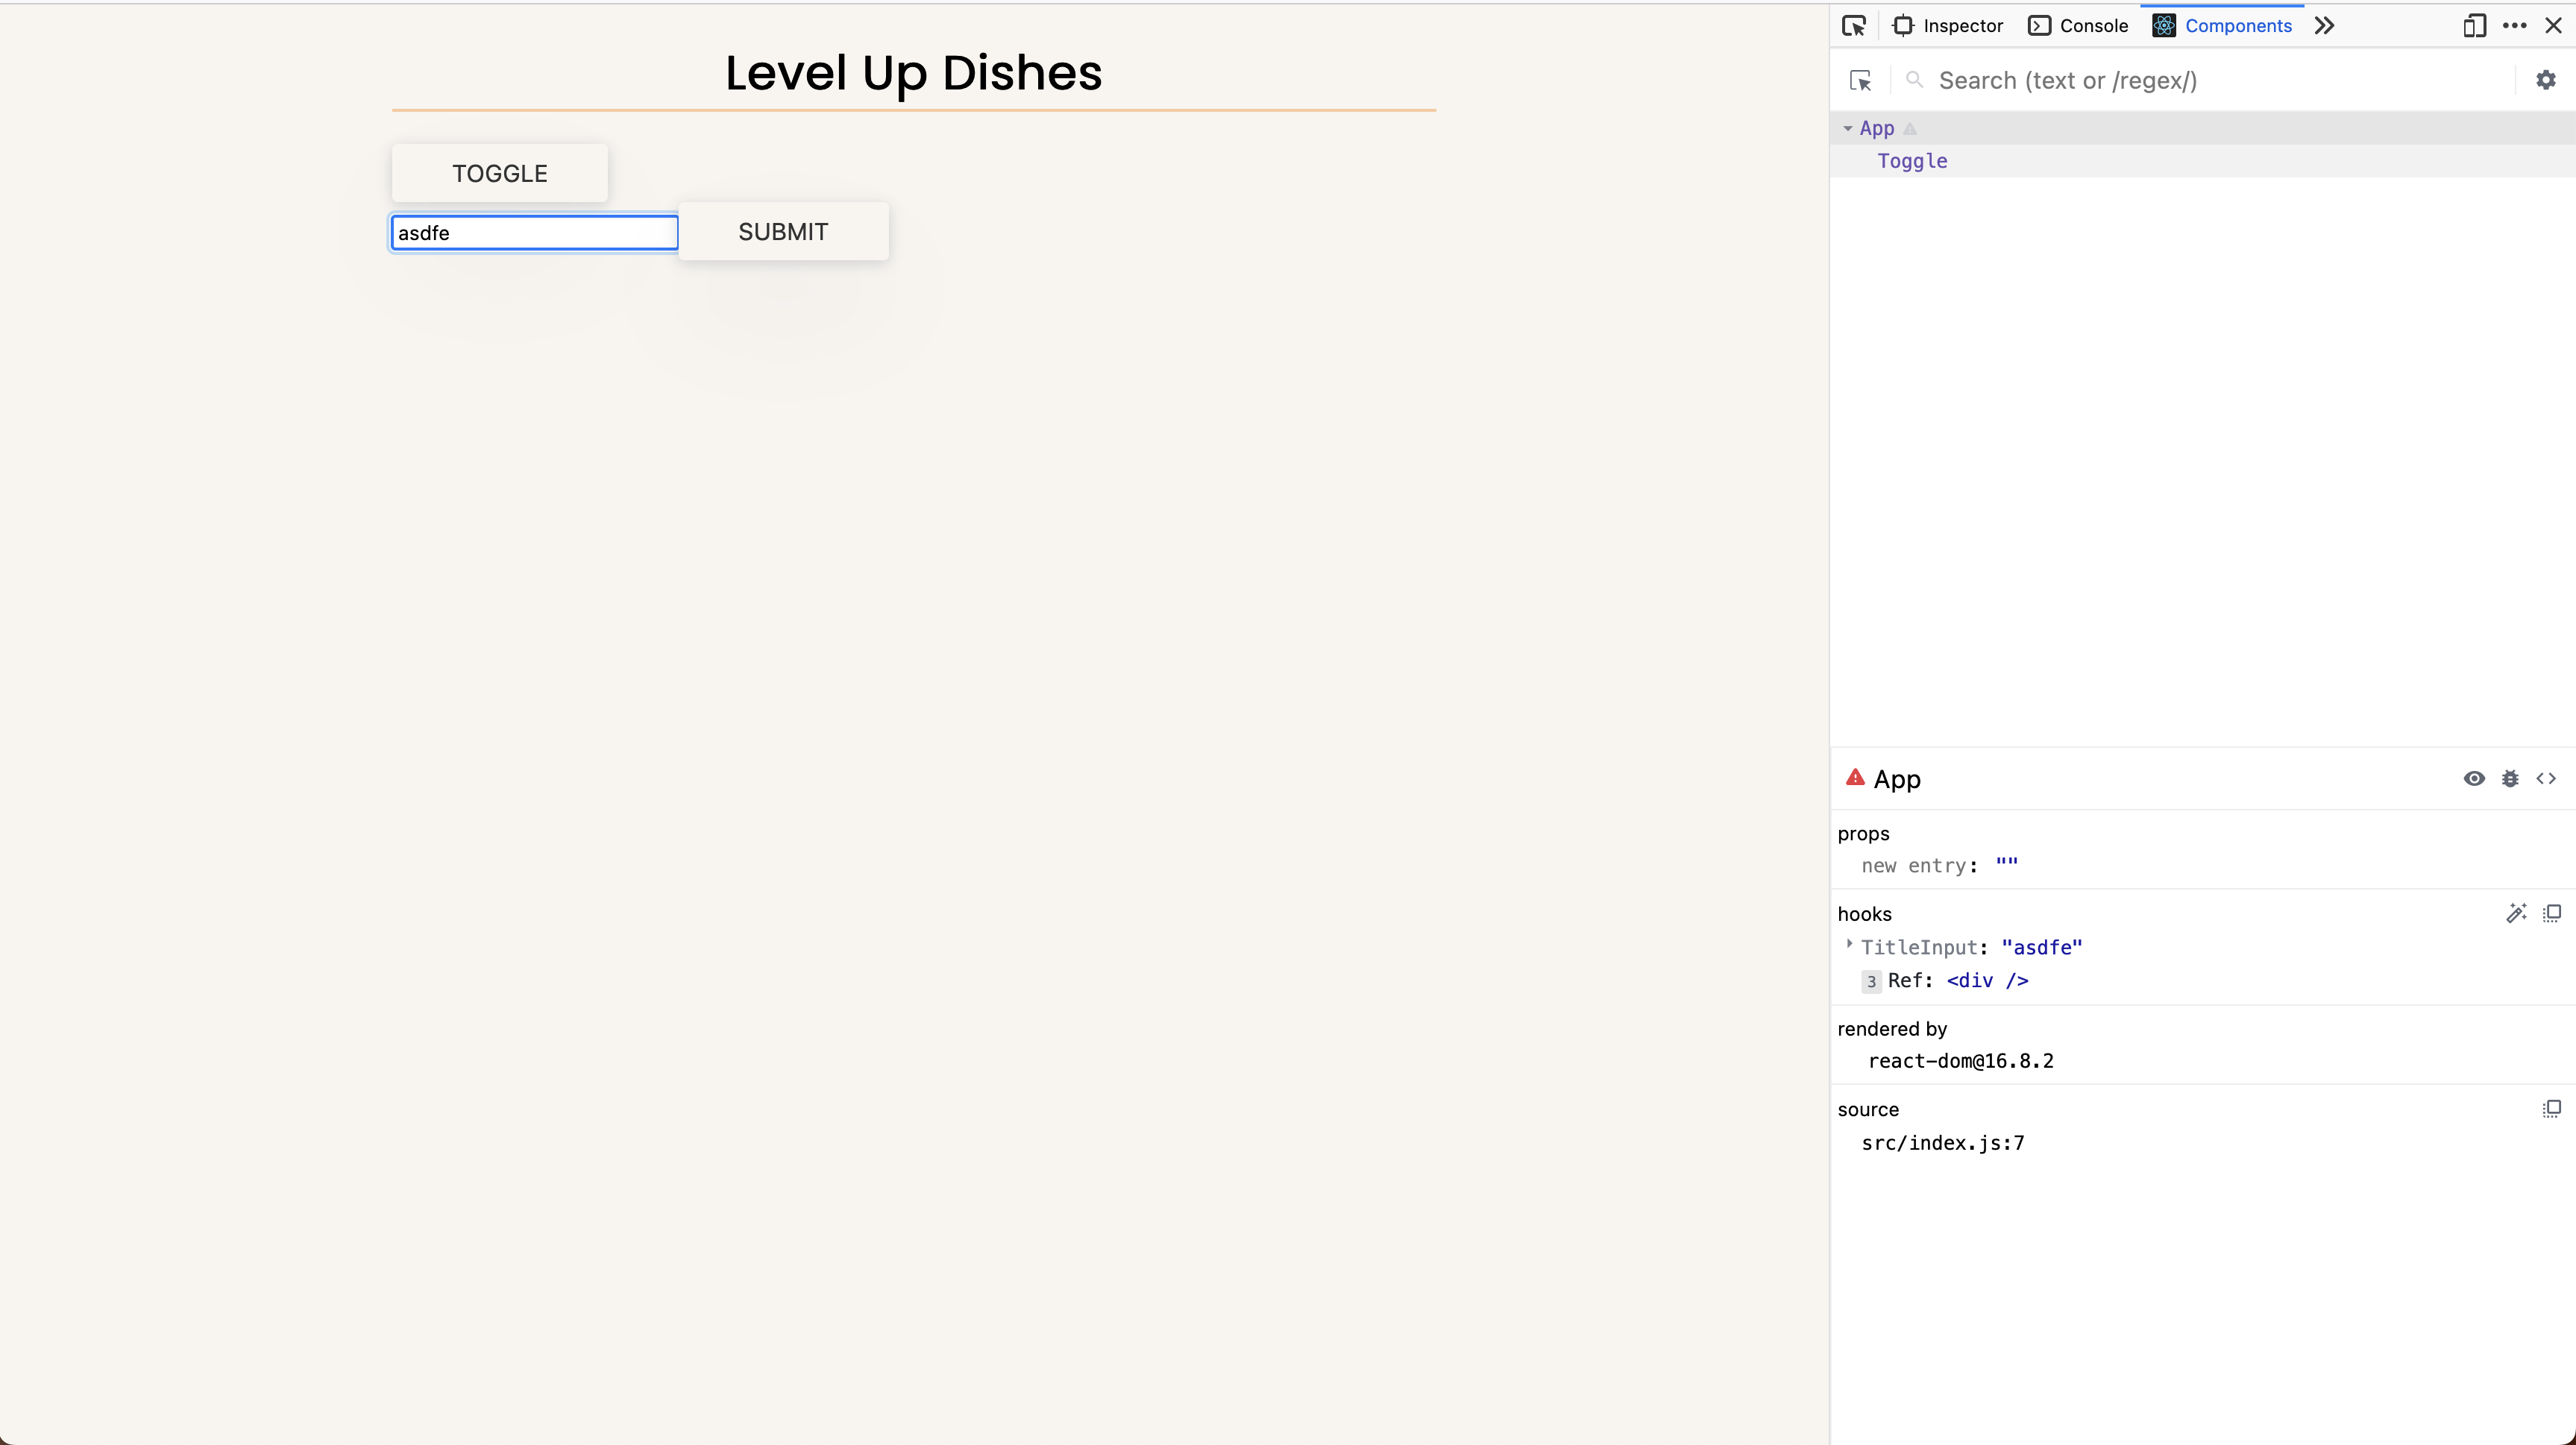The width and height of the screenshot is (2576, 1445).
Task: Open React DevTools settings gear
Action: (2545, 80)
